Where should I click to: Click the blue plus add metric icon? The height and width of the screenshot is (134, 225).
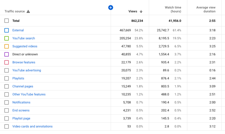(x=110, y=7)
